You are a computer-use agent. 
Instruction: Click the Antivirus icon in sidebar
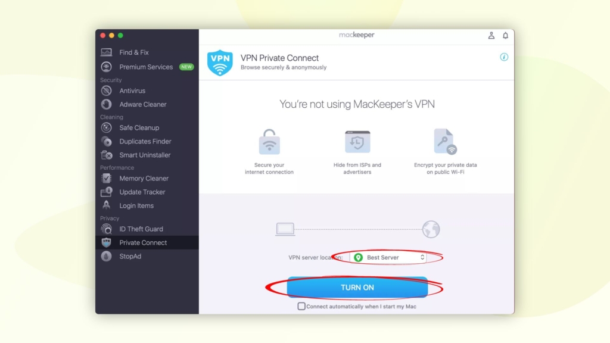(x=106, y=91)
